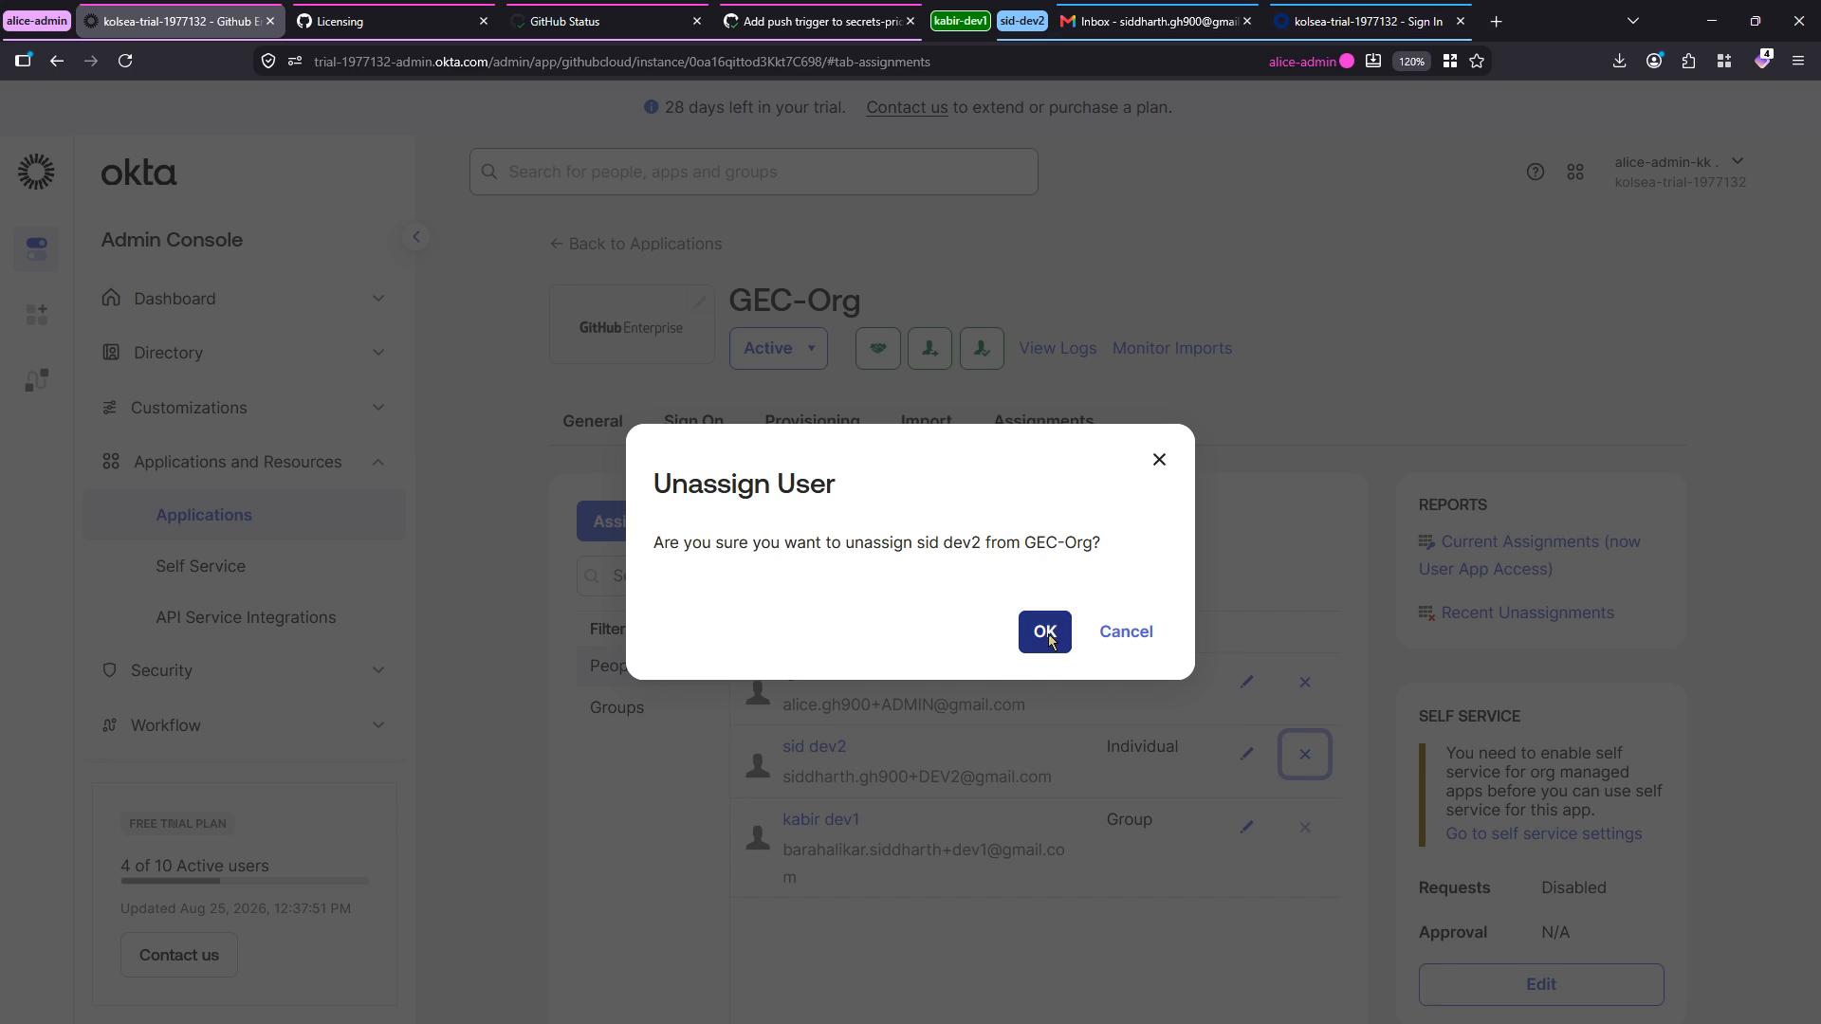Open browser hamburger menu
Image resolution: width=1821 pixels, height=1024 pixels.
pos(1797,61)
